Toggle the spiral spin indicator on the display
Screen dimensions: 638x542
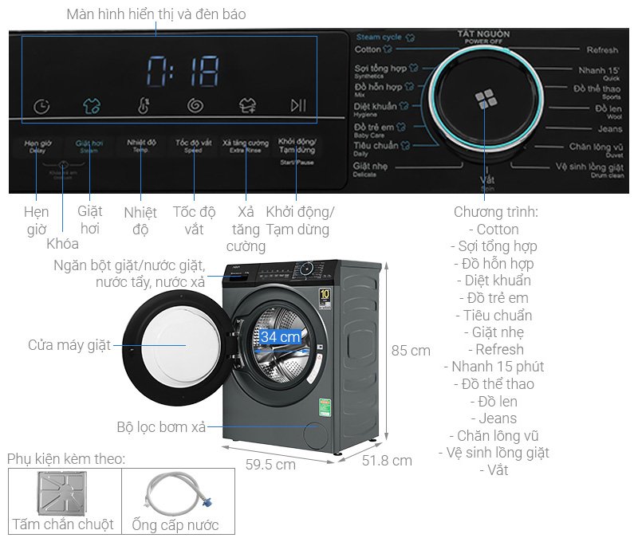195,104
